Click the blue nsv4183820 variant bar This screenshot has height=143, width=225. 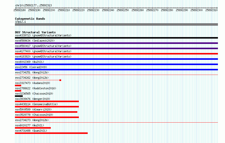pyautogui.click(x=116, y=59)
